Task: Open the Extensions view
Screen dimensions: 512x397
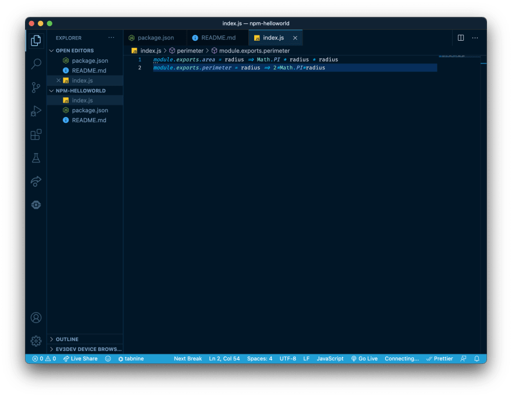Action: 36,134
